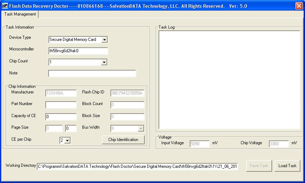The image size is (305, 183).
Task: Focus the Microcontroller text field
Action: [x=78, y=51]
